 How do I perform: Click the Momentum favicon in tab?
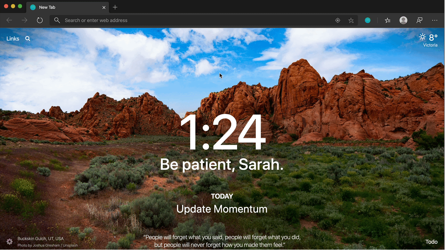point(33,7)
